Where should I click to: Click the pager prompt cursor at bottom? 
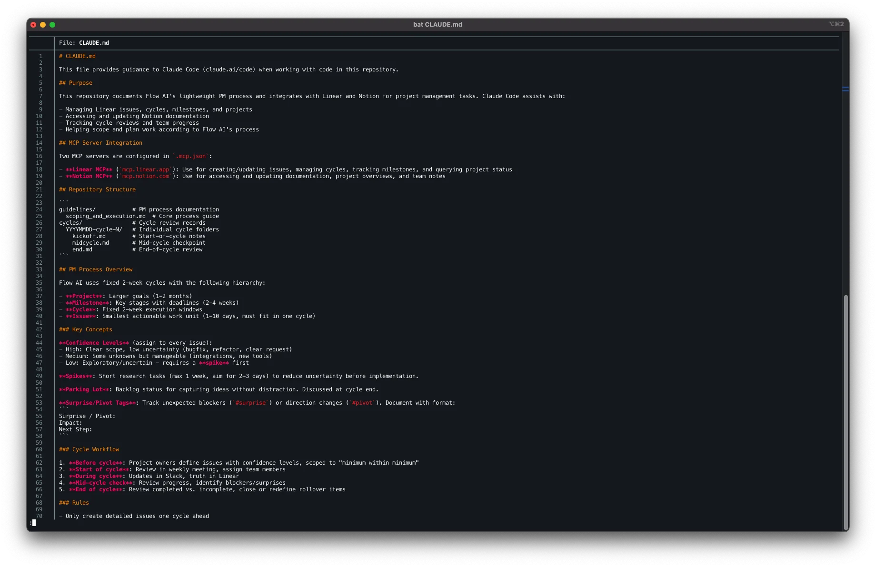point(34,523)
